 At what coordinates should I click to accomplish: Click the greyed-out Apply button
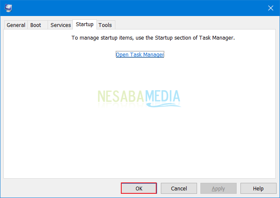click(x=219, y=188)
